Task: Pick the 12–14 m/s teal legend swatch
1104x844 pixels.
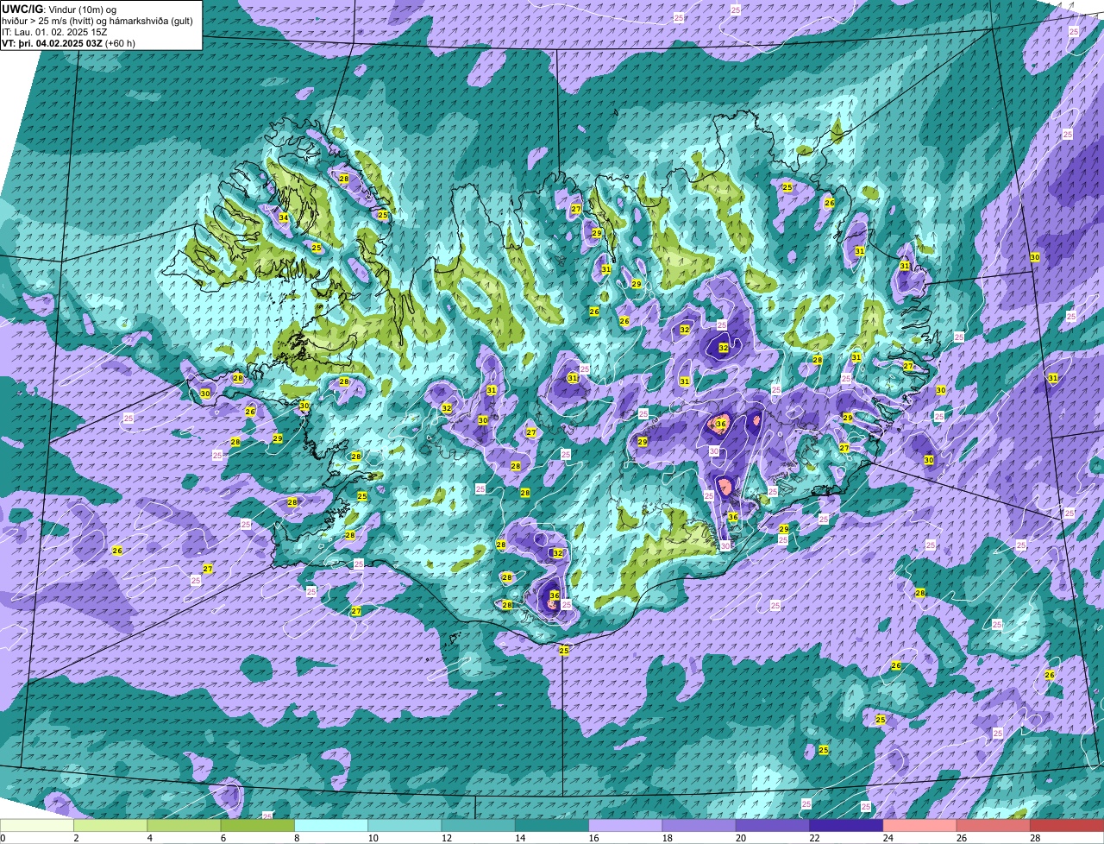Action: 478,825
